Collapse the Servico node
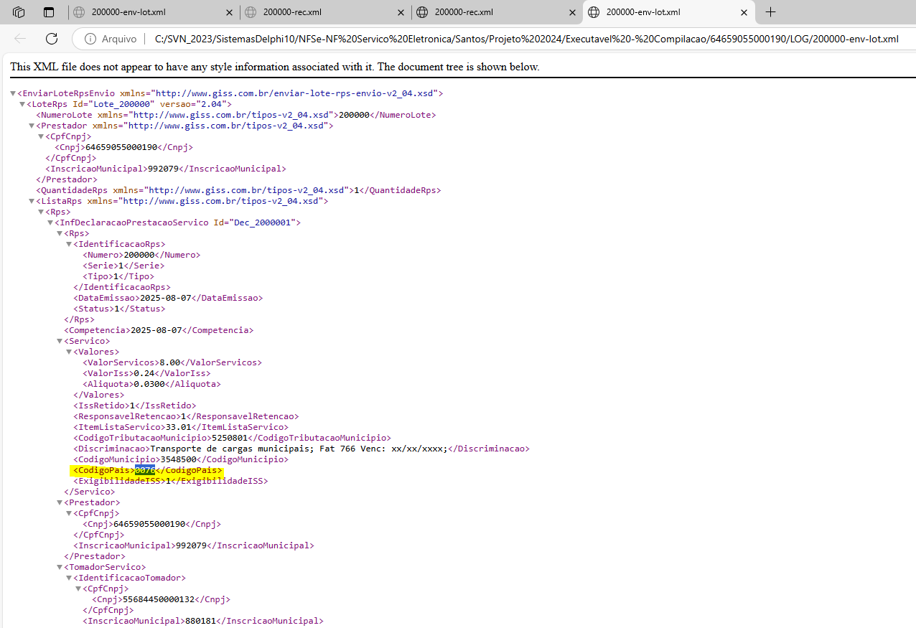 pyautogui.click(x=60, y=341)
